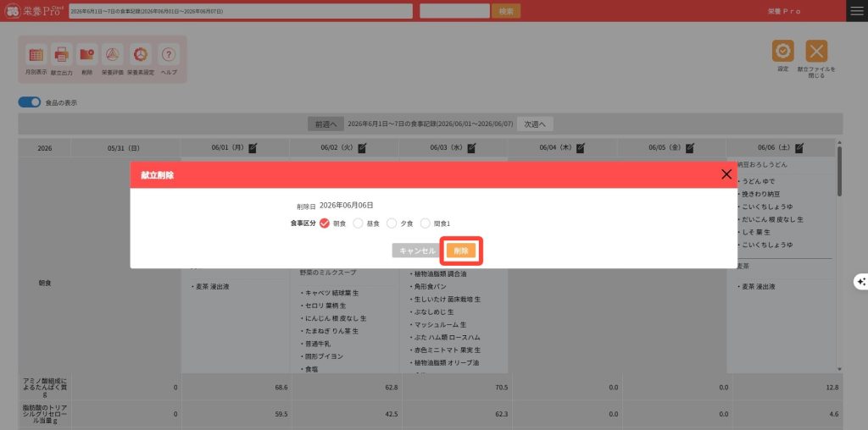Go to next week with 次週へ
Screen dimensions: 868x430
pyautogui.click(x=536, y=124)
